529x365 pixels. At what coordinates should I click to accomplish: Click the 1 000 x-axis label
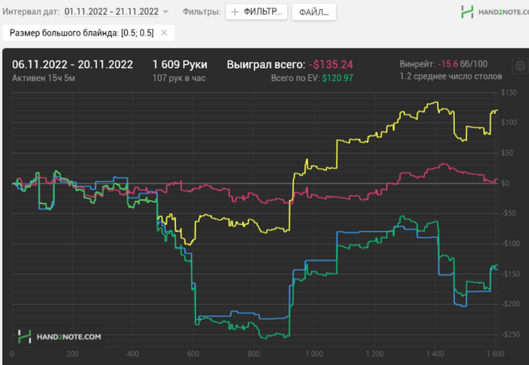(314, 354)
